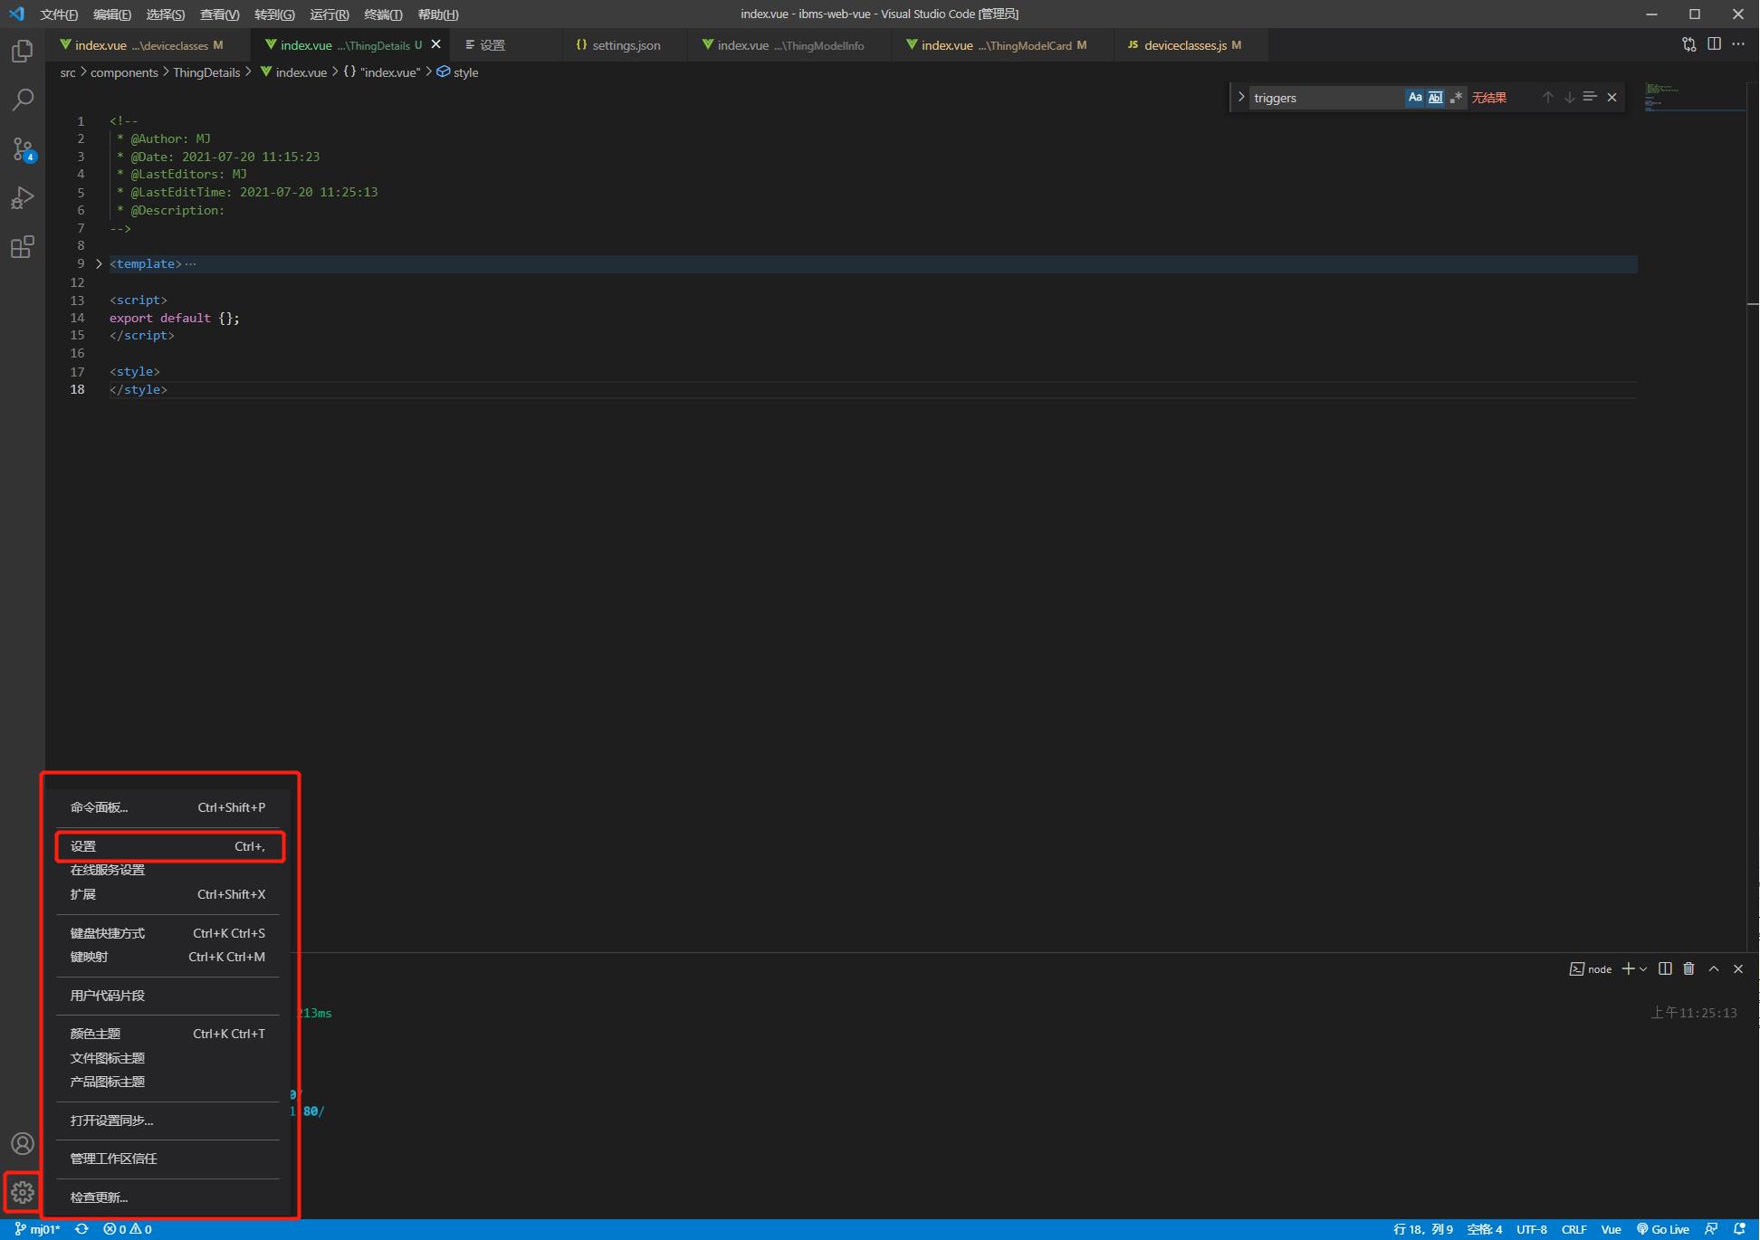Click synchronize changes icon in status bar

click(x=81, y=1229)
